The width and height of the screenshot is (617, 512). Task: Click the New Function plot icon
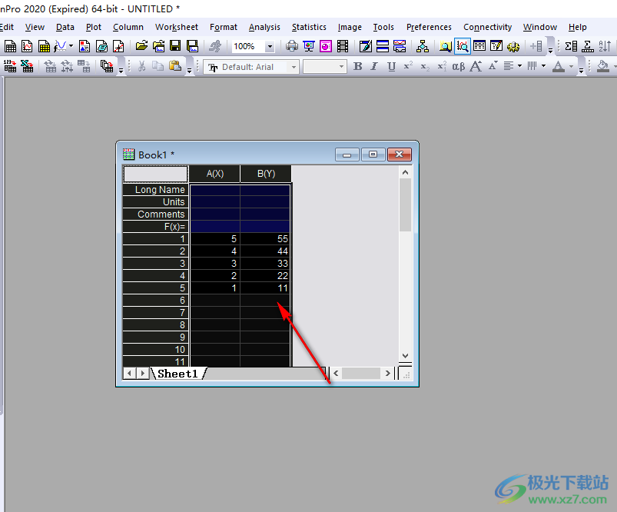(60, 46)
